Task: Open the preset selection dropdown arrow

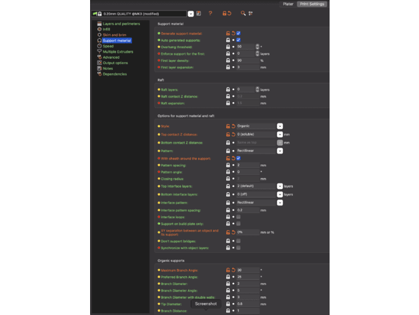Action: point(191,14)
